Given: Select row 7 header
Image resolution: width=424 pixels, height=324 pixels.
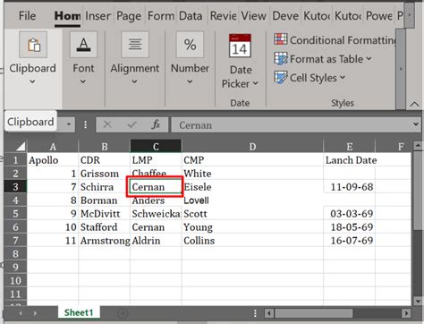Looking at the screenshot, I should tap(15, 240).
